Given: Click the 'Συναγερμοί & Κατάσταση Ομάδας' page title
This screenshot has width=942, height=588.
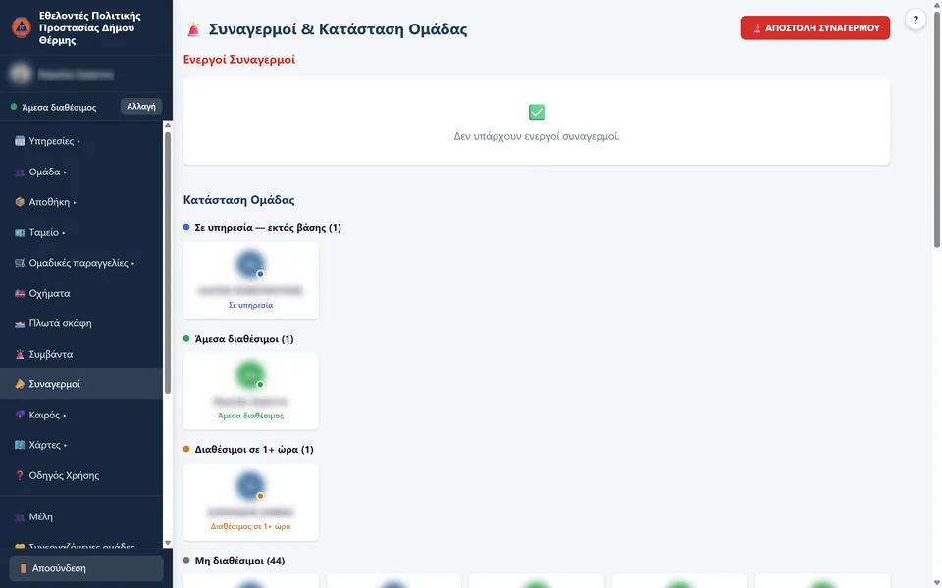Looking at the screenshot, I should tap(338, 28).
